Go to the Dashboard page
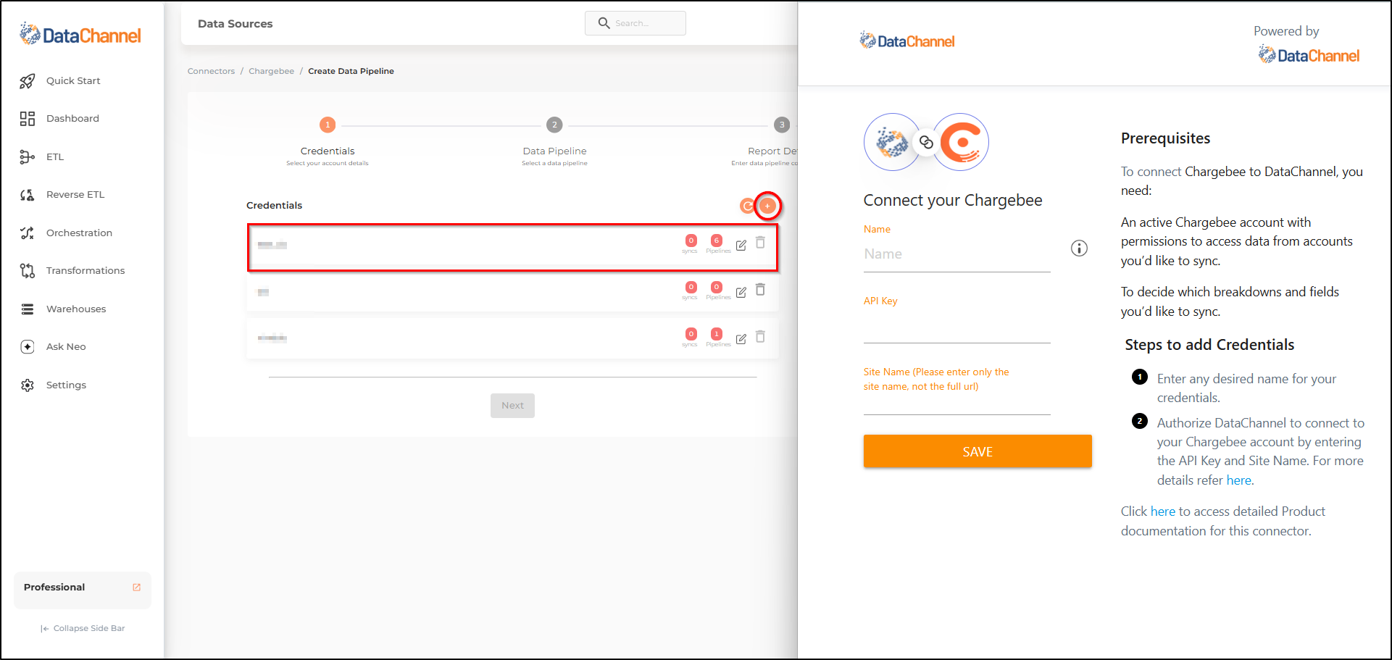The image size is (1392, 660). 72,119
